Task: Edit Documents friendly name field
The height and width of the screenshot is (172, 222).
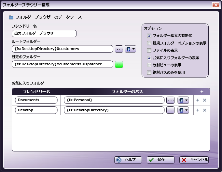Action: pos(36,100)
